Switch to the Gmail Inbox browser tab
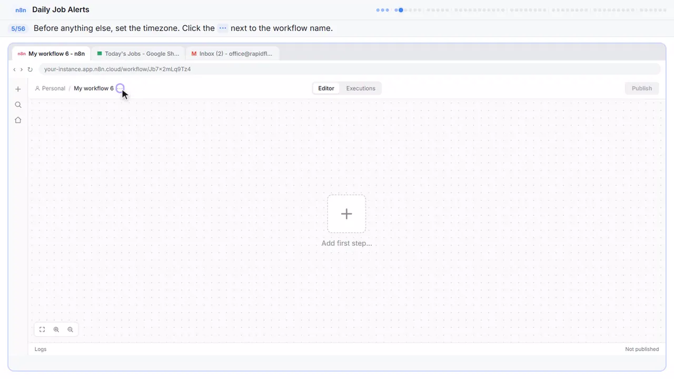This screenshot has height=379, width=674. [232, 54]
